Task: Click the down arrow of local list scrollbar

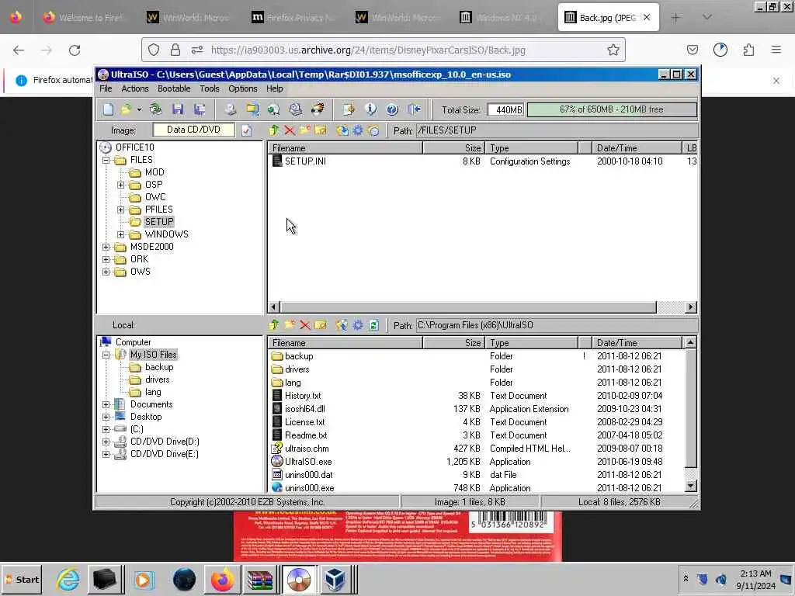Action: (690, 486)
